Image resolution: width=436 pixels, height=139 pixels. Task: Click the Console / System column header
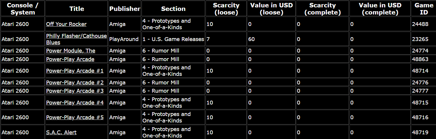(22, 9)
